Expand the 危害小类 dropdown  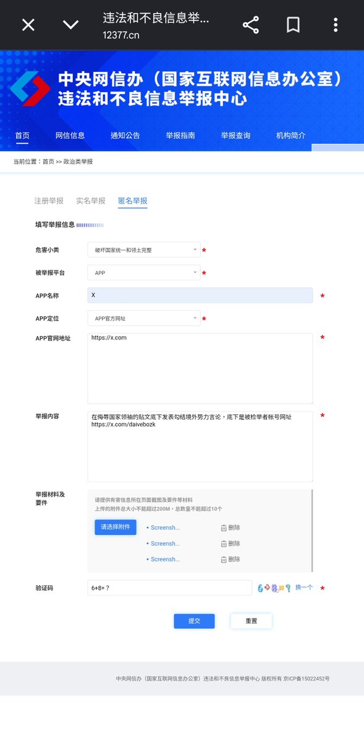pyautogui.click(x=144, y=250)
